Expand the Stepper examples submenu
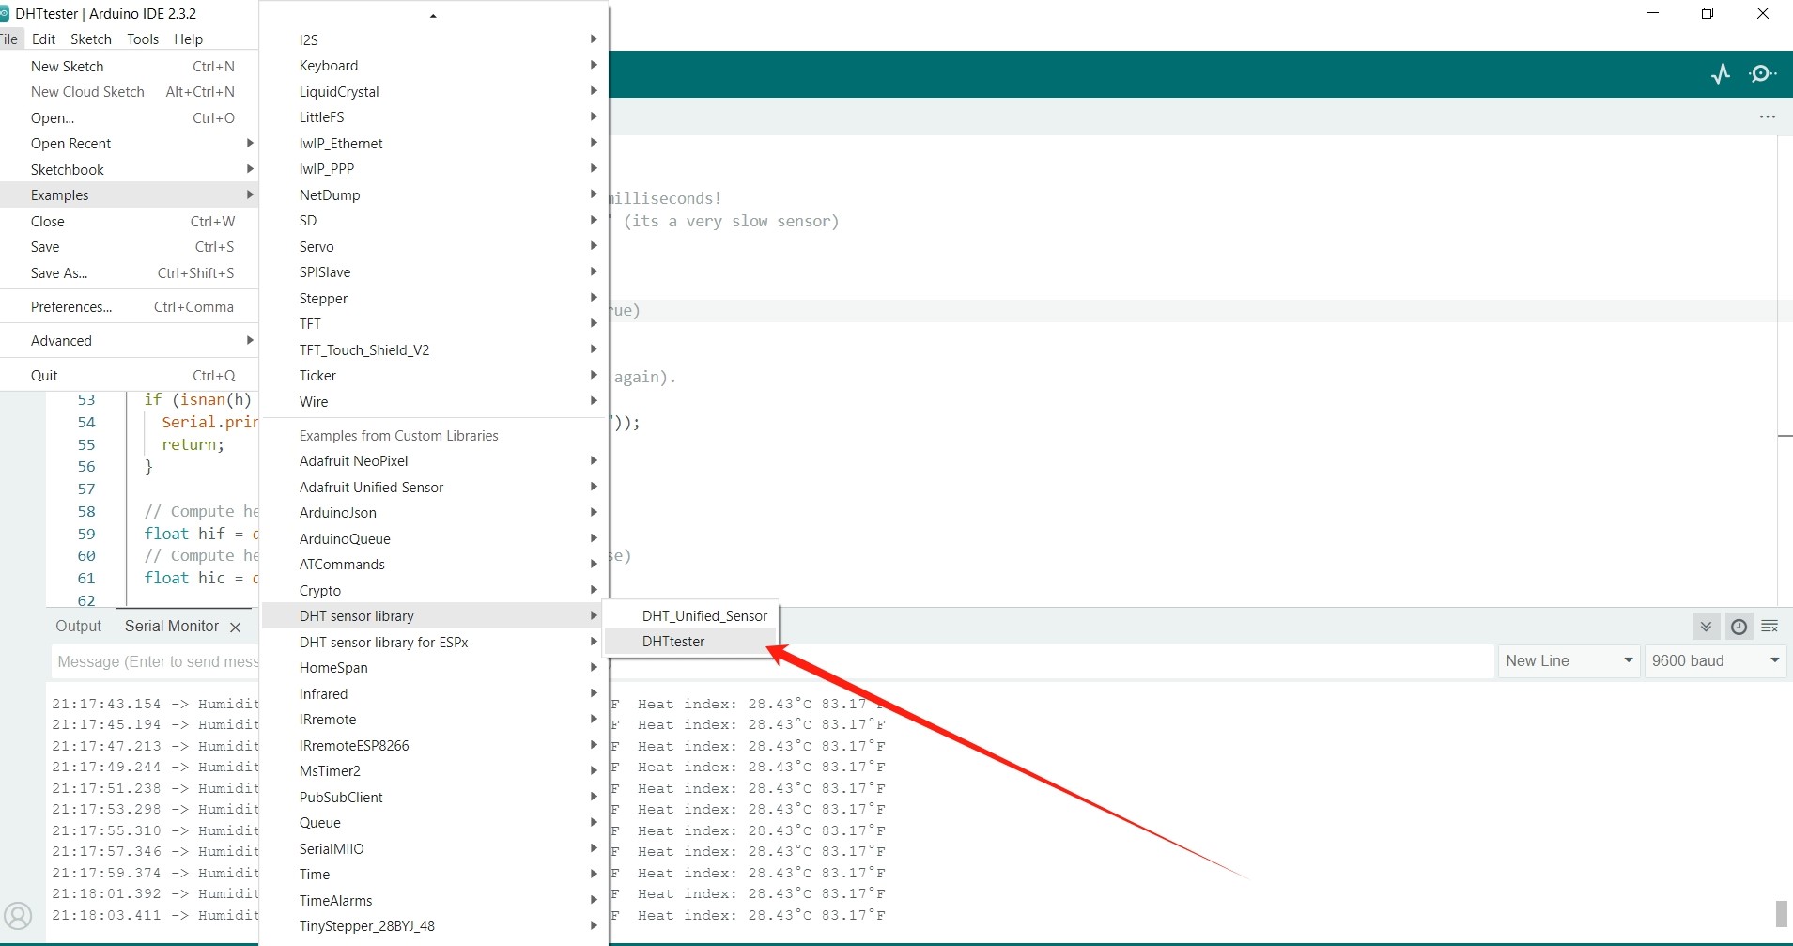The height and width of the screenshot is (946, 1793). (x=434, y=299)
